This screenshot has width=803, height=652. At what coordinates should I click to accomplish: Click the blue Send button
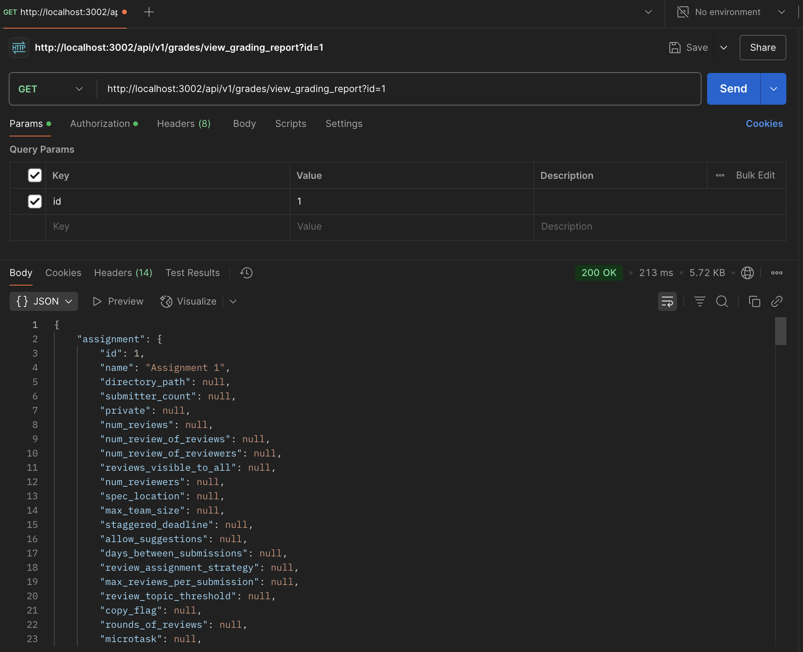tap(733, 89)
